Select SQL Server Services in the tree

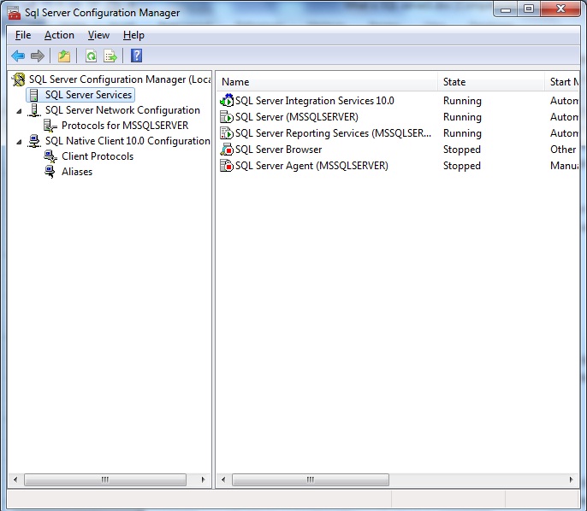[88, 95]
